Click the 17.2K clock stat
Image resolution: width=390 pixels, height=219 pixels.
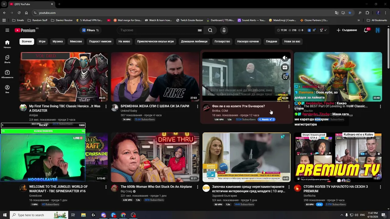coord(282,30)
